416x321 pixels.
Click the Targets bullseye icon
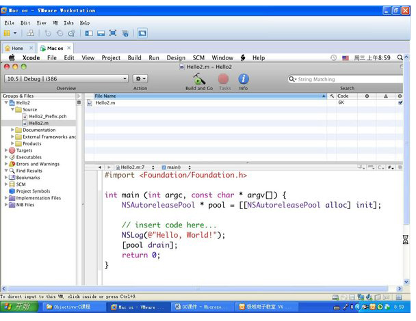point(12,150)
